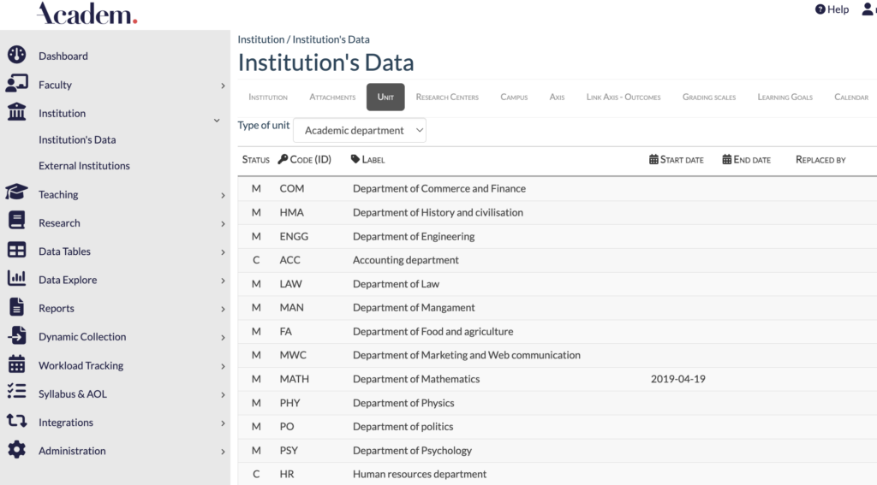This screenshot has height=485, width=877.
Task: Click the Dashboard gauge icon
Action: tap(16, 56)
